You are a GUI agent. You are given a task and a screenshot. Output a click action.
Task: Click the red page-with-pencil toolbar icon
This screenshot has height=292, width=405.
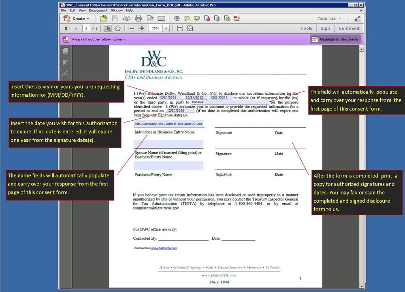[x=237, y=18]
